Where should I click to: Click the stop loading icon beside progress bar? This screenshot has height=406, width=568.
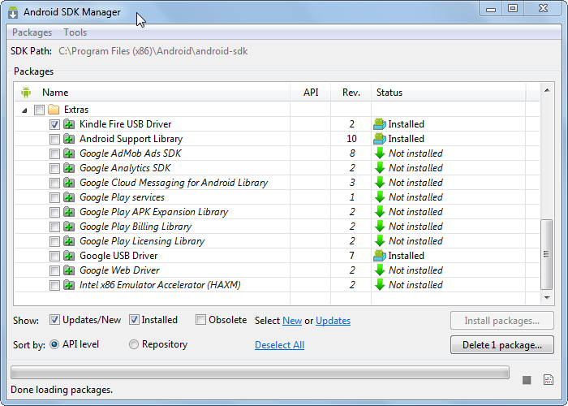click(x=527, y=379)
